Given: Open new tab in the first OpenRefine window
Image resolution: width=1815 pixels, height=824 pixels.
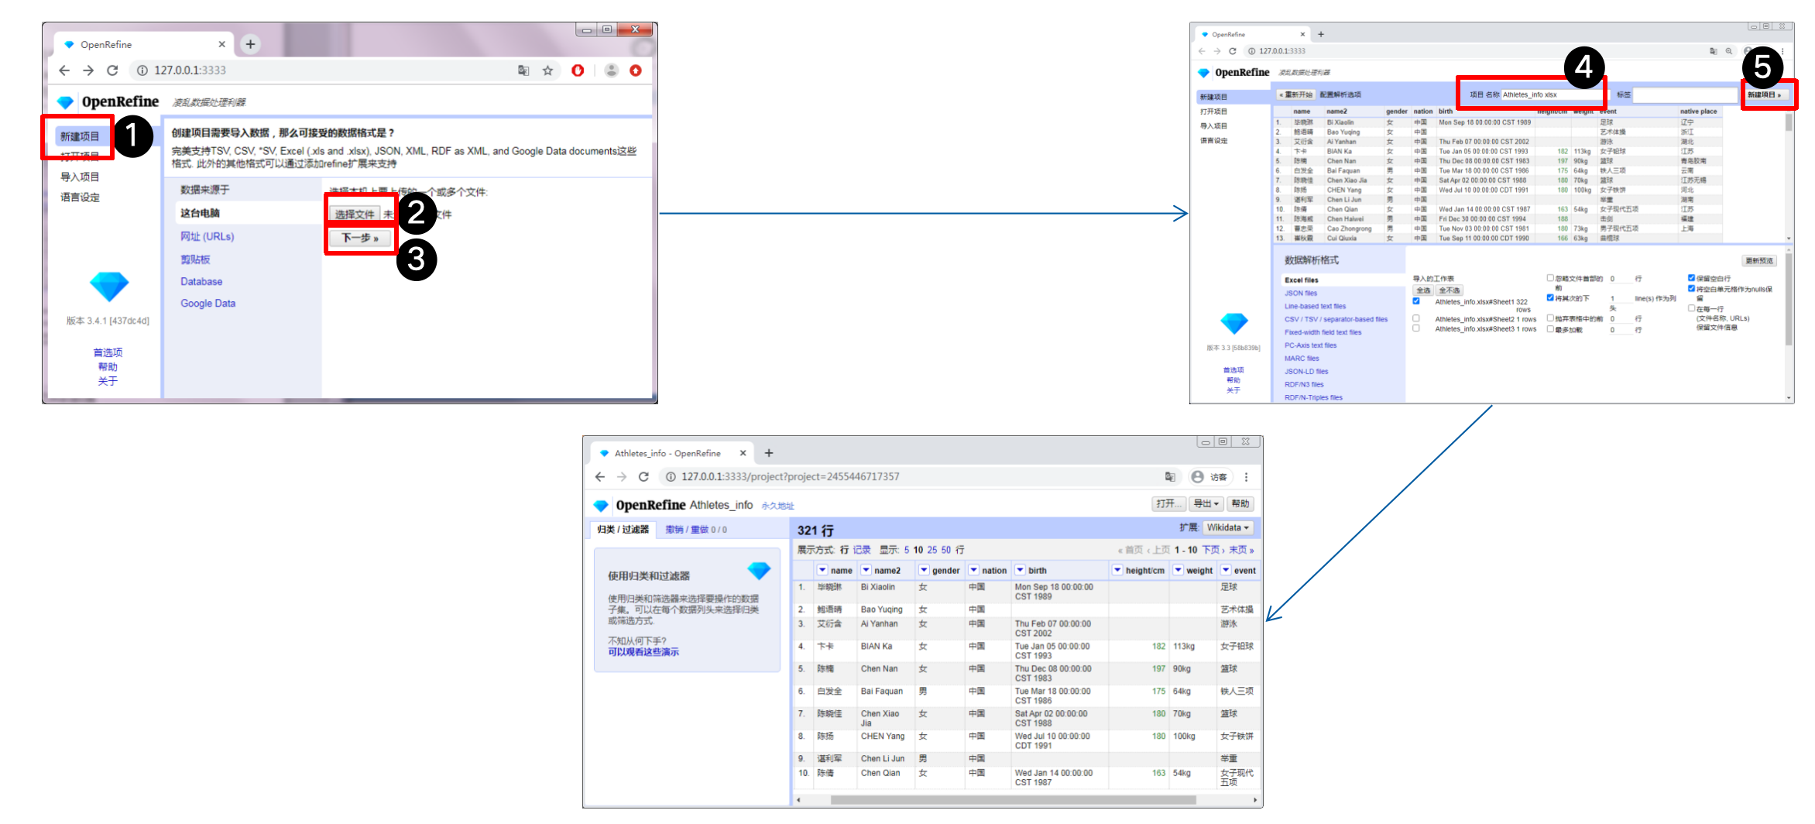Looking at the screenshot, I should (250, 44).
